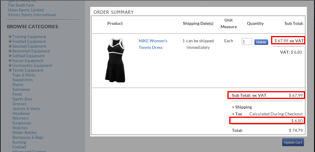Screen dimensions: 315x152
Task: Select the Total $ 74.79 amount
Action: pos(296,131)
